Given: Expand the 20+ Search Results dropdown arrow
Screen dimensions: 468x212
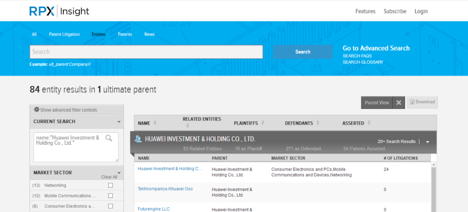Looking at the screenshot, I should click(x=427, y=142).
